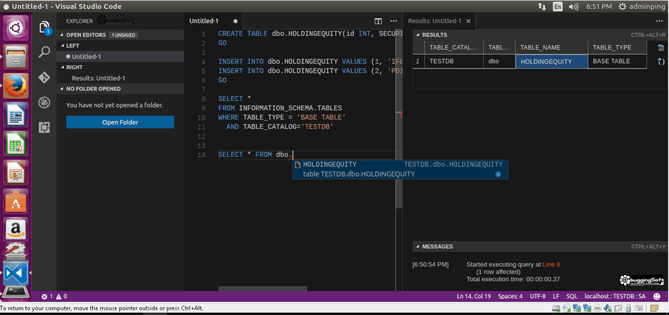This screenshot has width=669, height=315.
Task: Click the errors and warnings count indicator
Action: click(54, 296)
